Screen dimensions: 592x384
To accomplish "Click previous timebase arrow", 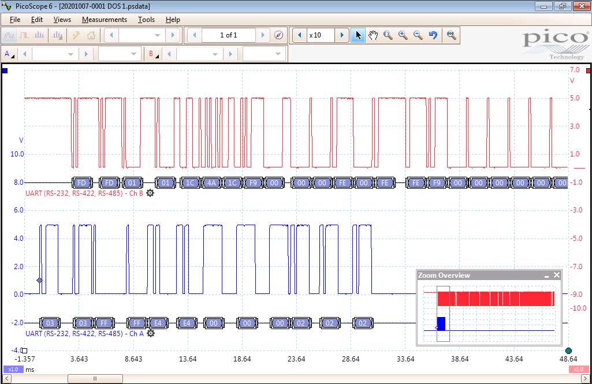I will pyautogui.click(x=111, y=35).
